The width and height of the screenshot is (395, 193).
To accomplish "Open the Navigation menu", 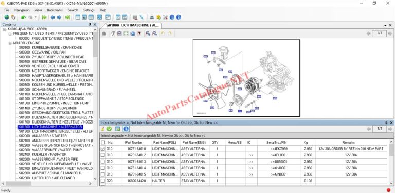I will coord(22,10).
